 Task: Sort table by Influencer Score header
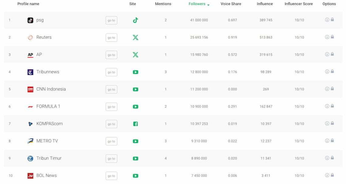(x=299, y=4)
